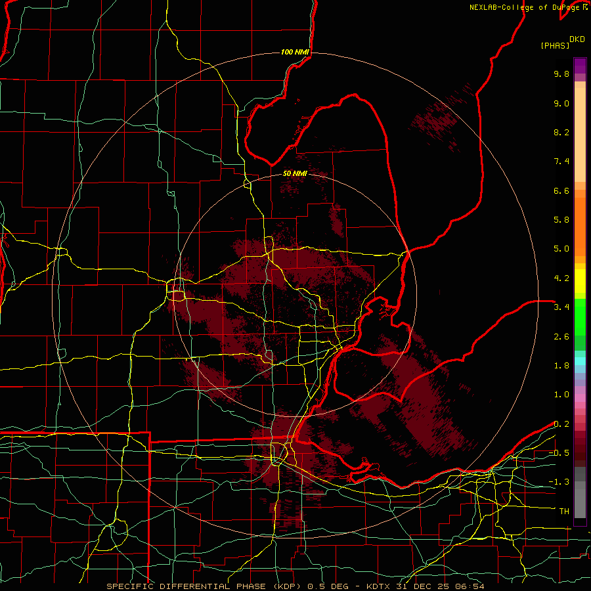Image resolution: width=591 pixels, height=591 pixels.
Task: Click the -0.5 legend value
Action: pyautogui.click(x=559, y=453)
